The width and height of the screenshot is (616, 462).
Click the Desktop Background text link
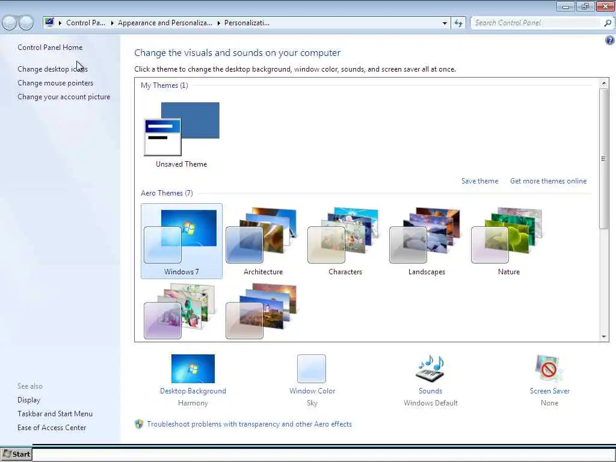coord(193,391)
